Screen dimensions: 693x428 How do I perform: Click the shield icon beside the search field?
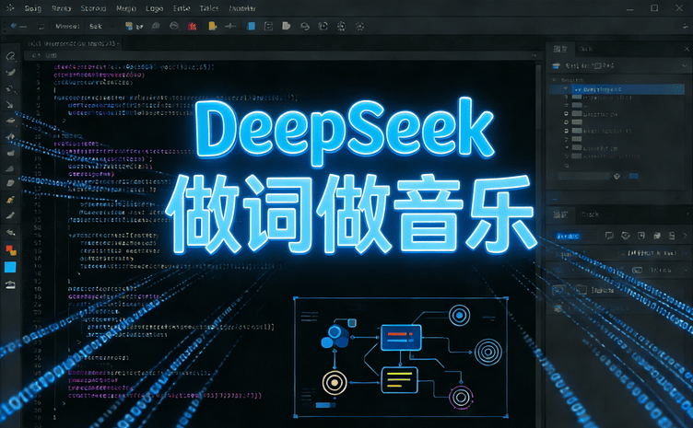point(617,176)
